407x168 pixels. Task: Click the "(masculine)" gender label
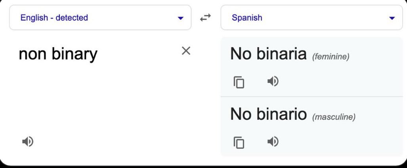click(334, 117)
